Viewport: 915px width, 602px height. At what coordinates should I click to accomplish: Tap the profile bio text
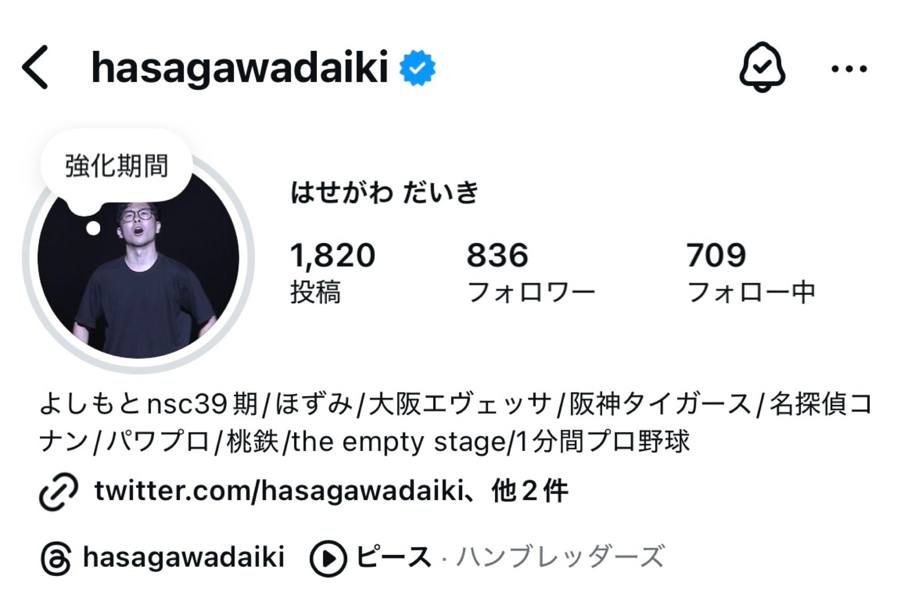pos(456,423)
